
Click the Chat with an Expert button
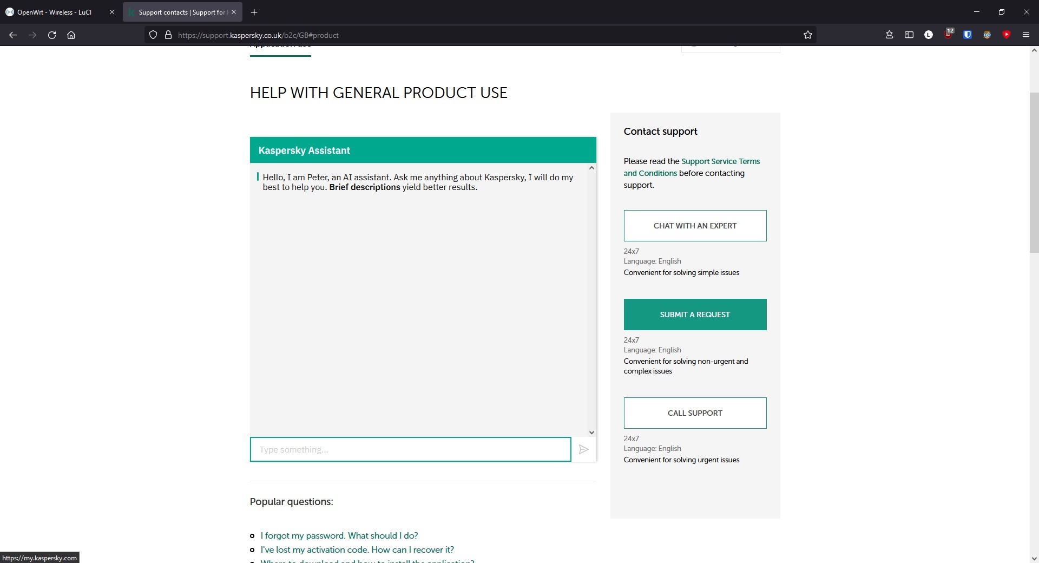point(695,226)
